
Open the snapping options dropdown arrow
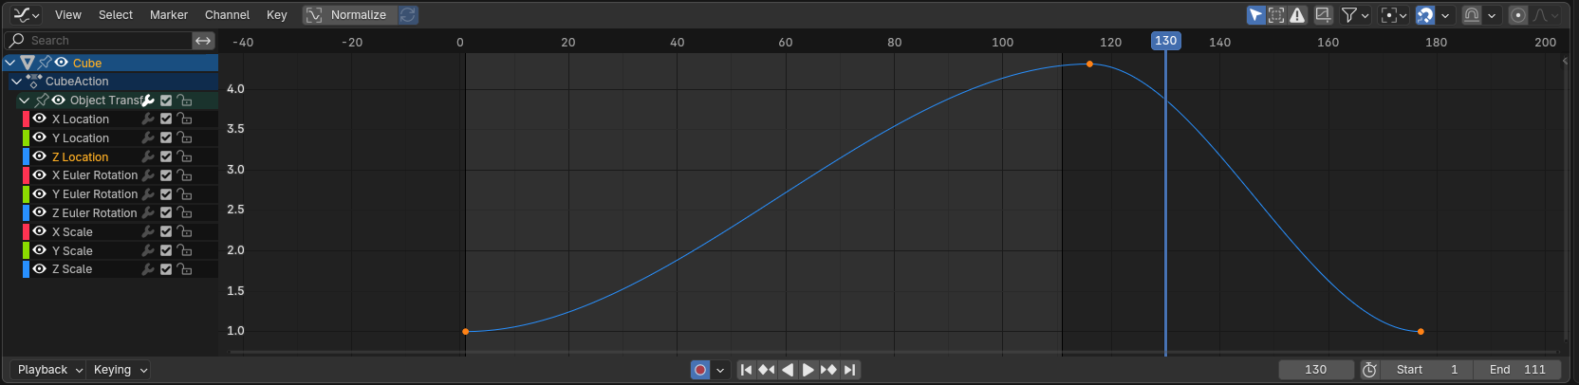(1445, 15)
